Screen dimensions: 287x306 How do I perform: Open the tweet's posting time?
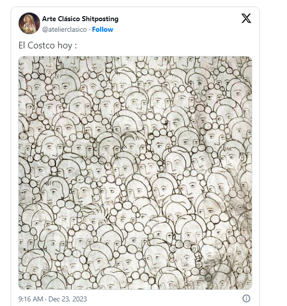click(31, 299)
